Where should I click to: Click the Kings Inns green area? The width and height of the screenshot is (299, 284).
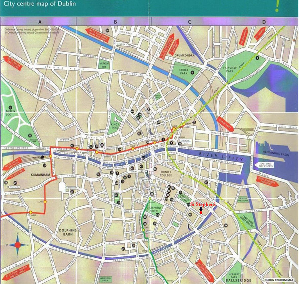115,125
